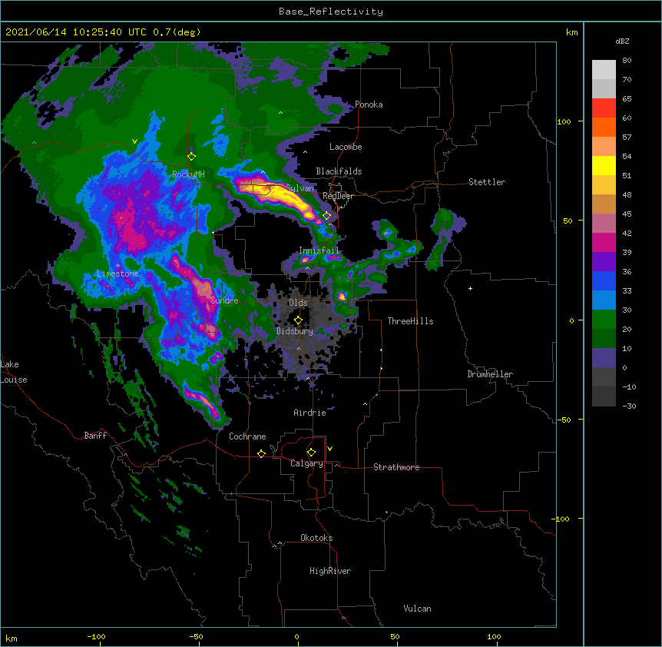Pick the magenta swatch in dBZ legend
Image resolution: width=662 pixels, height=647 pixels.
coord(604,242)
